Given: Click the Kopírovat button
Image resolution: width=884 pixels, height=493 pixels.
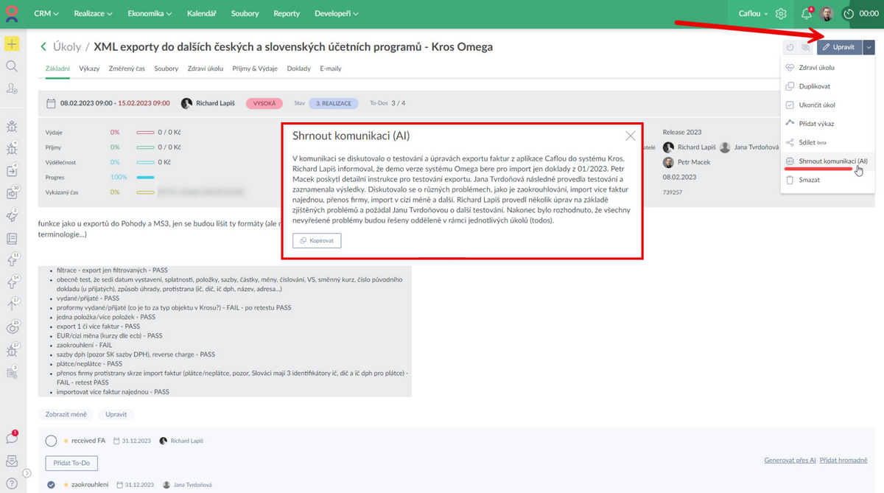Looking at the screenshot, I should 317,241.
